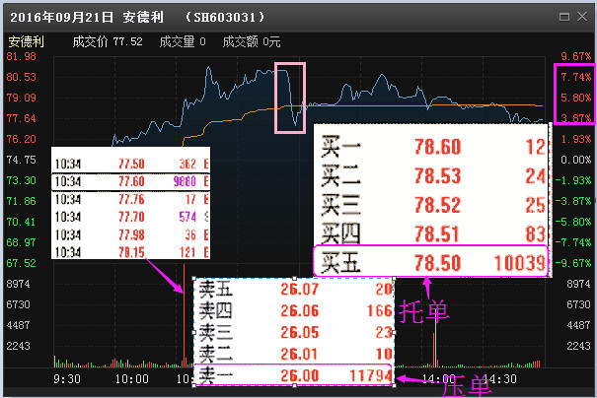This screenshot has width=597, height=398.
Task: Click the -9.67% green percent label
Action: point(573,263)
